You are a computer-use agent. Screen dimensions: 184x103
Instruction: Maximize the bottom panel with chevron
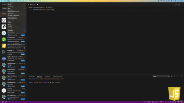(x=180, y=76)
